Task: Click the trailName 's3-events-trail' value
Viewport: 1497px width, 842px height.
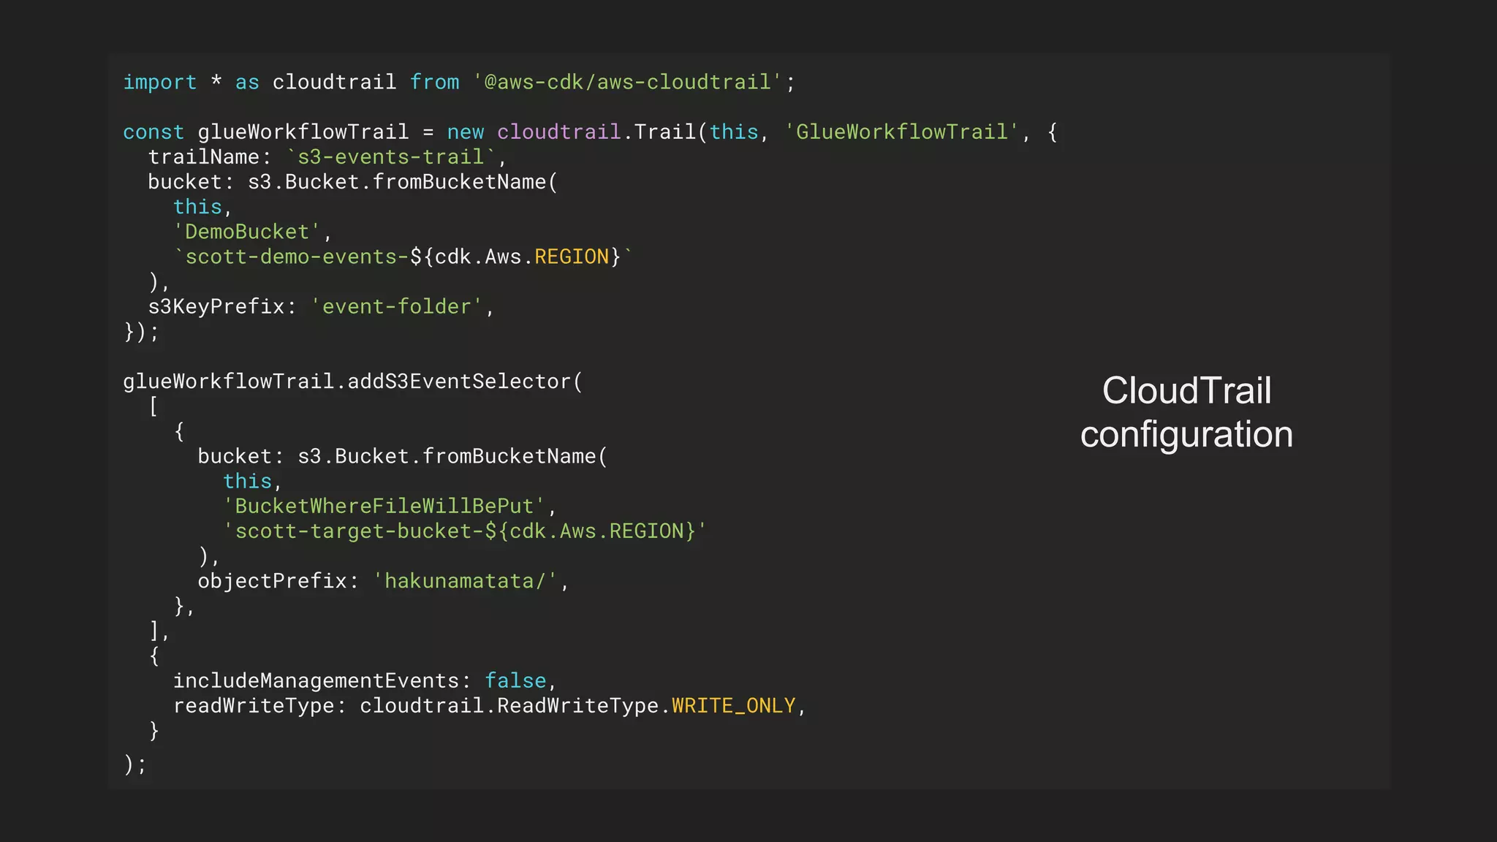Action: click(391, 157)
